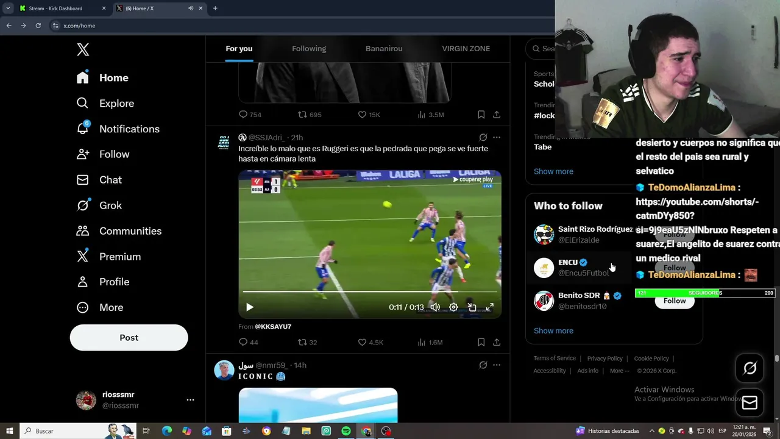This screenshot has height=439, width=780.
Task: Open floating messages envelope button
Action: click(750, 402)
